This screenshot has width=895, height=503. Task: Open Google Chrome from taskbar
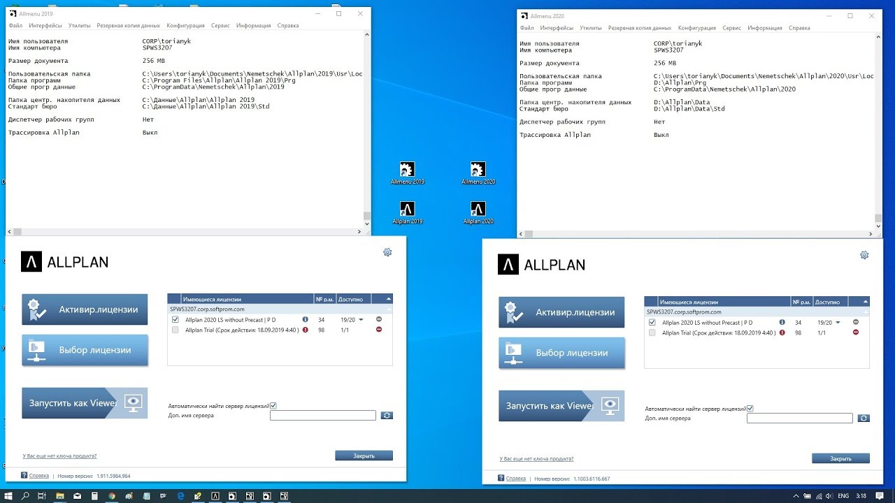[112, 496]
